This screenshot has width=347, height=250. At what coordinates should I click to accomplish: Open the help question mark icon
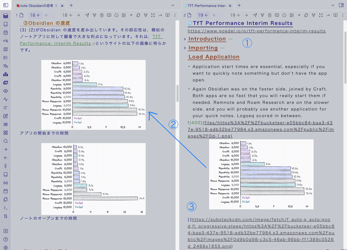[x=6, y=240]
